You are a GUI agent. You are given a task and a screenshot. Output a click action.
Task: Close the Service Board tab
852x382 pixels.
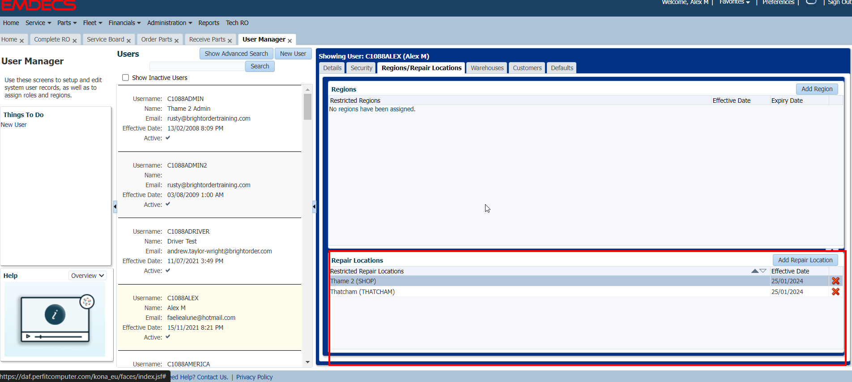(x=129, y=40)
